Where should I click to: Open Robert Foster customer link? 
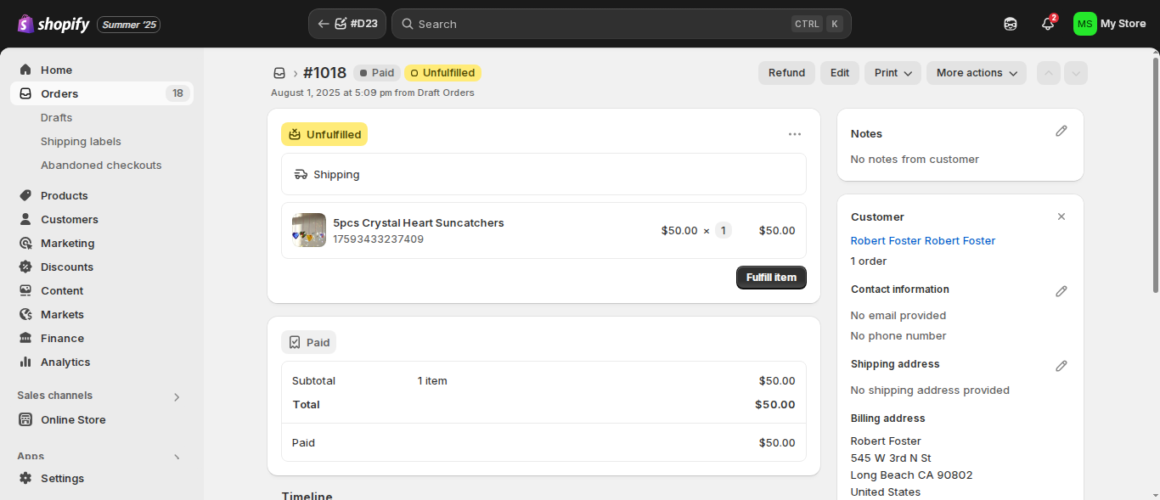click(923, 240)
